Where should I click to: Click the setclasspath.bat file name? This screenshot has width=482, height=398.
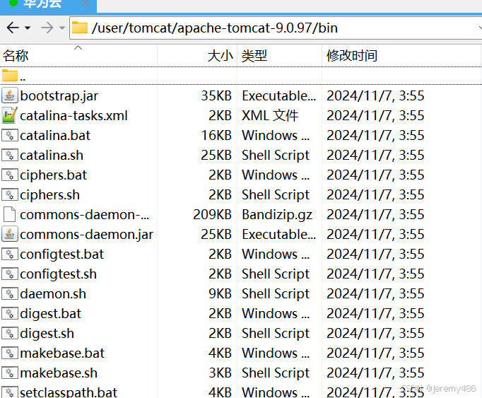69,392
